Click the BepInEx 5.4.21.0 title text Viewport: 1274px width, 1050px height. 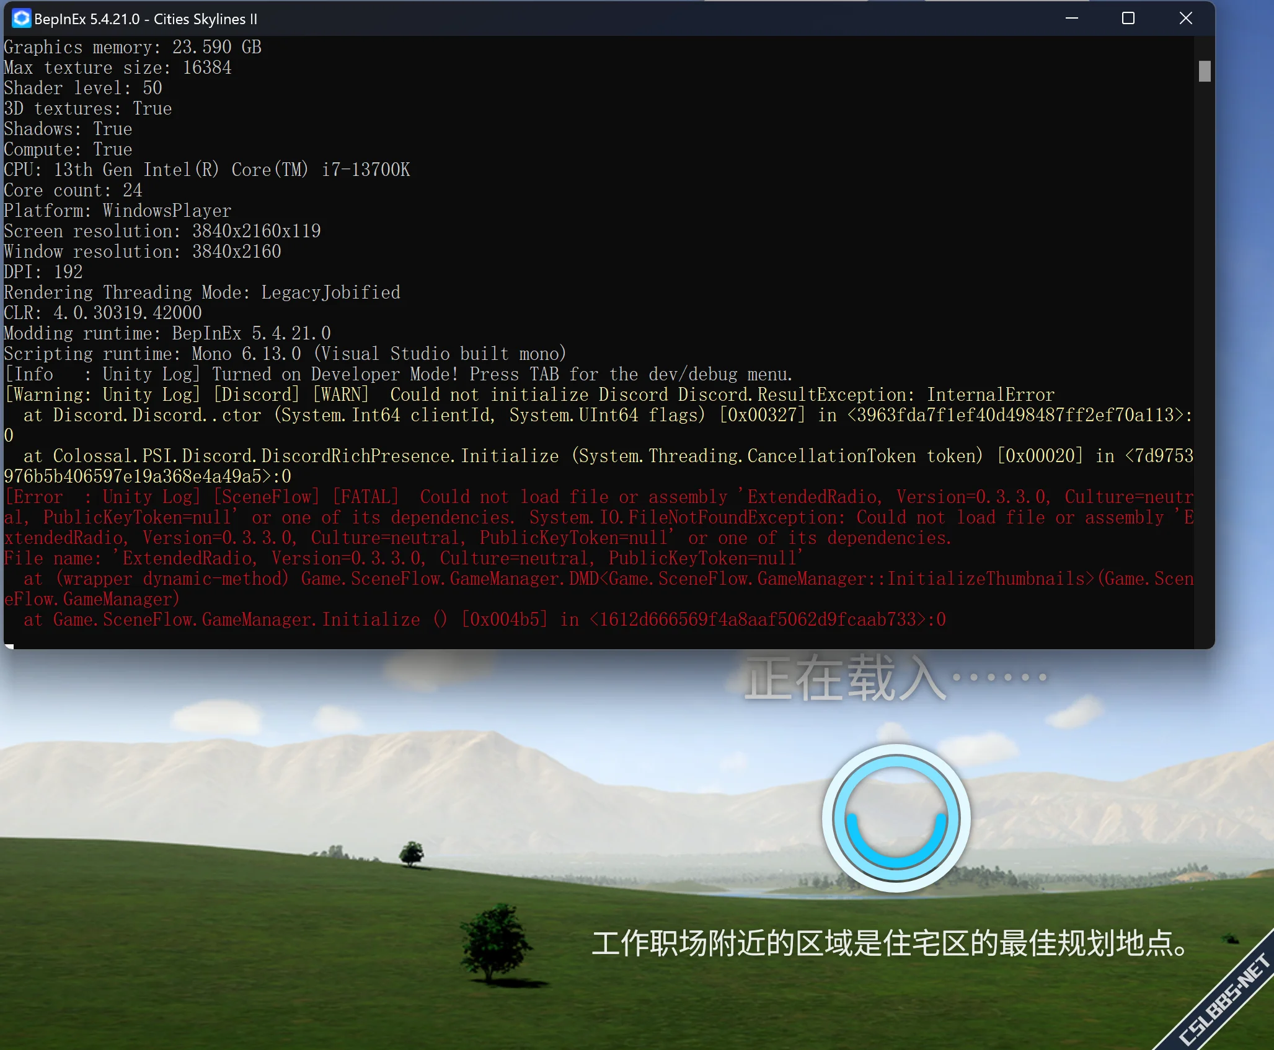pyautogui.click(x=146, y=19)
